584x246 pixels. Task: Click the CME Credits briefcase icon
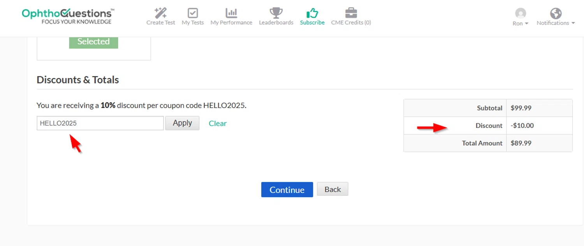point(351,13)
